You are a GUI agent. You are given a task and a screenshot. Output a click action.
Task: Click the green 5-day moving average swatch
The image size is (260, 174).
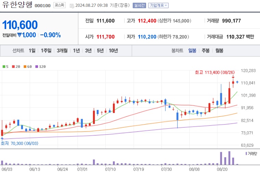[4, 67]
